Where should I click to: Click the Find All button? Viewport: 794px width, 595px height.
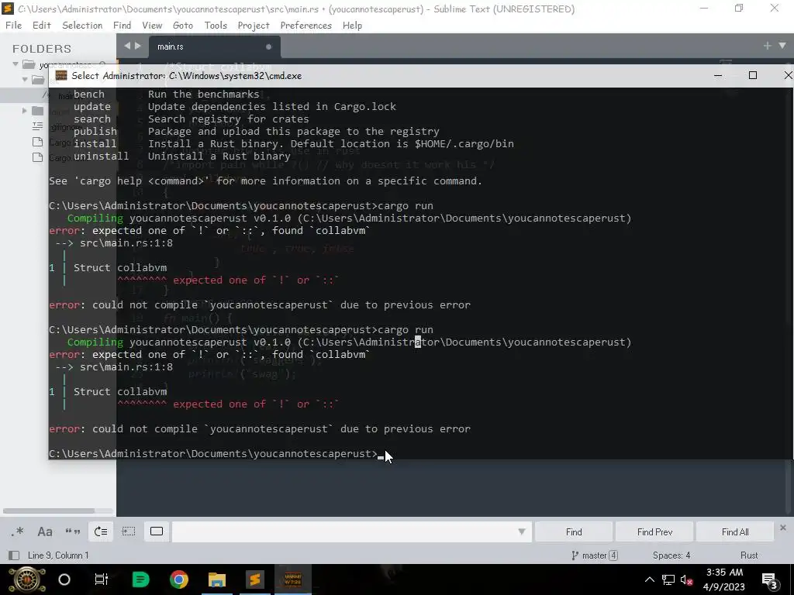735,531
